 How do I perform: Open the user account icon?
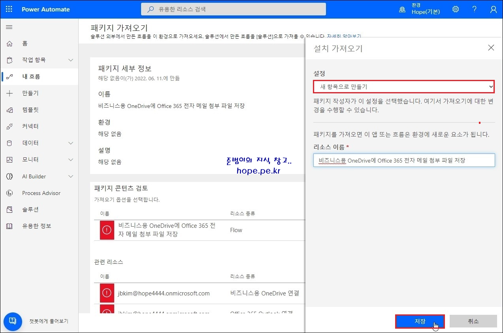[x=494, y=9]
